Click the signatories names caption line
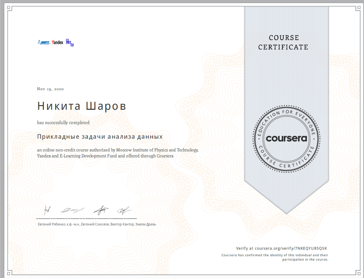364x278 pixels. click(96, 224)
